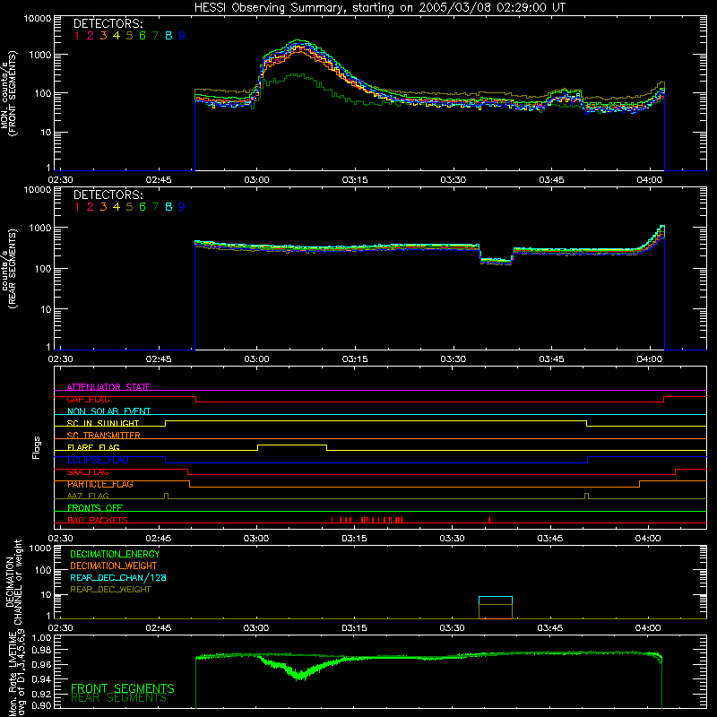717x717 pixels.
Task: Click the PARTICLE_FLAG label
Action: coord(100,484)
